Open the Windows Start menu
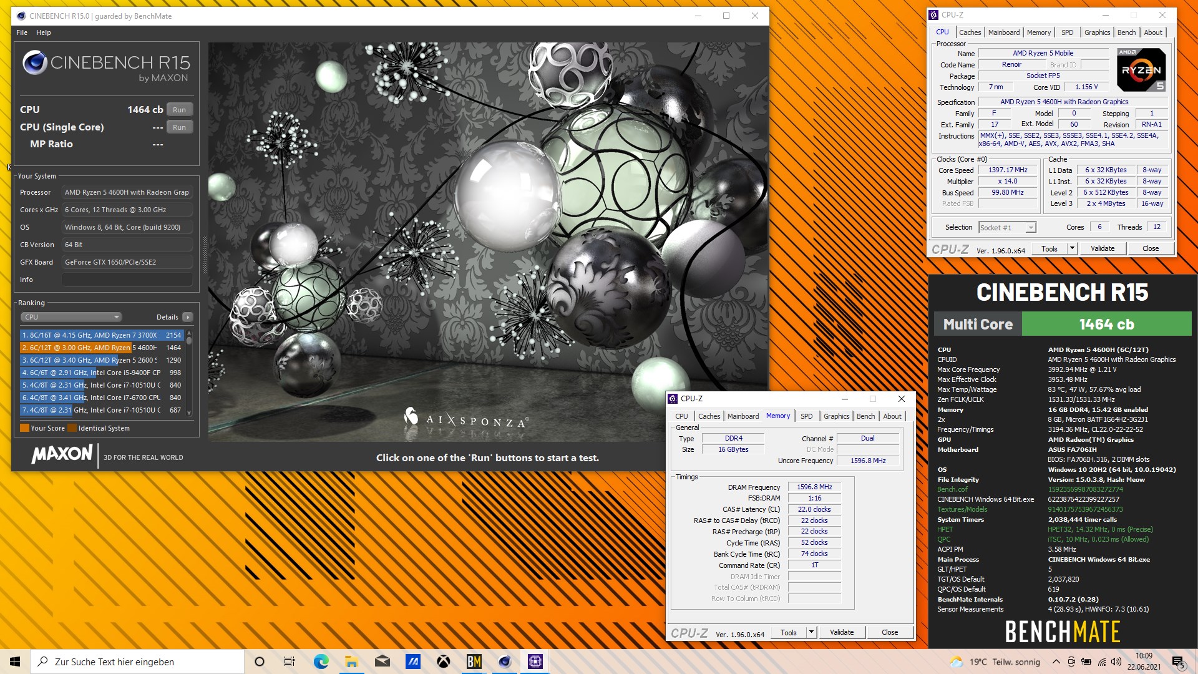Screen dimensions: 1198x674 pos(15,662)
